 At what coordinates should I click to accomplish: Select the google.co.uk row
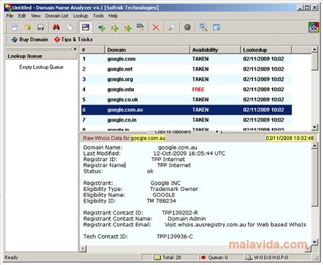186,99
